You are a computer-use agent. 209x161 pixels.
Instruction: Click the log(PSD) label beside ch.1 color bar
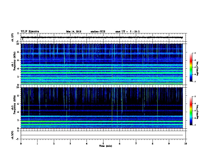tap(197, 69)
